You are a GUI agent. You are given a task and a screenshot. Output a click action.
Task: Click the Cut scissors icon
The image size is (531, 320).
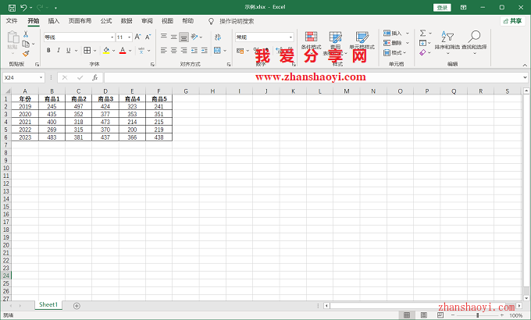click(x=26, y=34)
